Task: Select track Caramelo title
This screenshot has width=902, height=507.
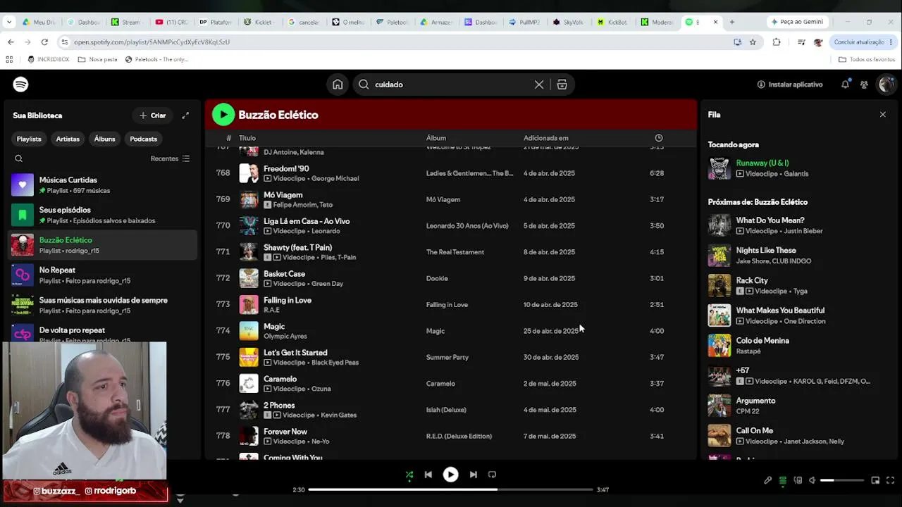Action: (280, 379)
